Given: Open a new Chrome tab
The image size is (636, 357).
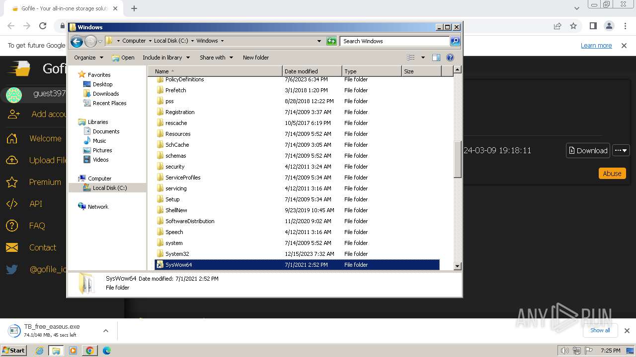Looking at the screenshot, I should 134,8.
